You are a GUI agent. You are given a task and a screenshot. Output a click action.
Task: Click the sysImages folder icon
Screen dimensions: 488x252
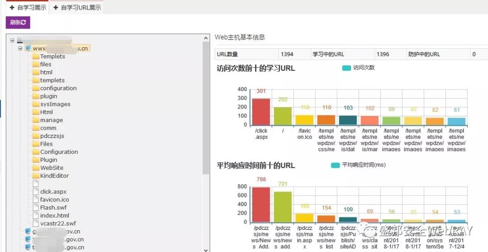36,104
